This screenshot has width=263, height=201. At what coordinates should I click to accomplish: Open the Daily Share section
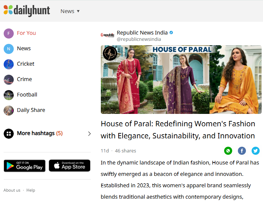[x=31, y=110]
